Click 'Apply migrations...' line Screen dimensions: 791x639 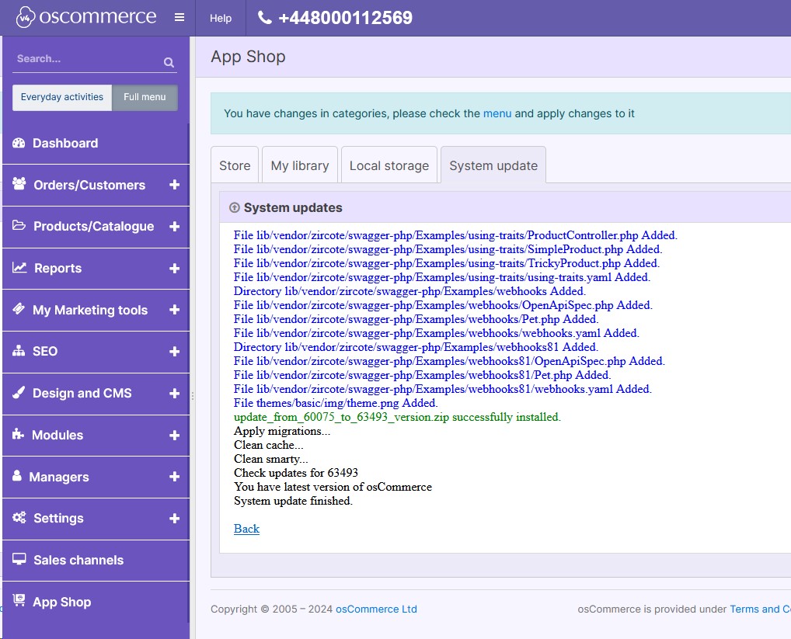pos(282,431)
